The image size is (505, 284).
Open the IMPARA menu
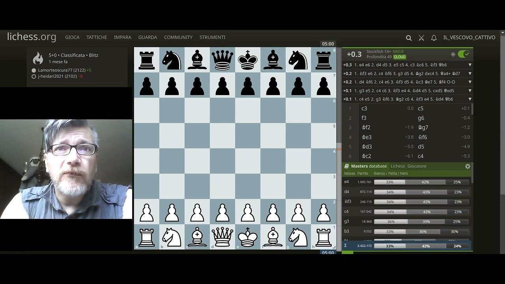tap(123, 37)
